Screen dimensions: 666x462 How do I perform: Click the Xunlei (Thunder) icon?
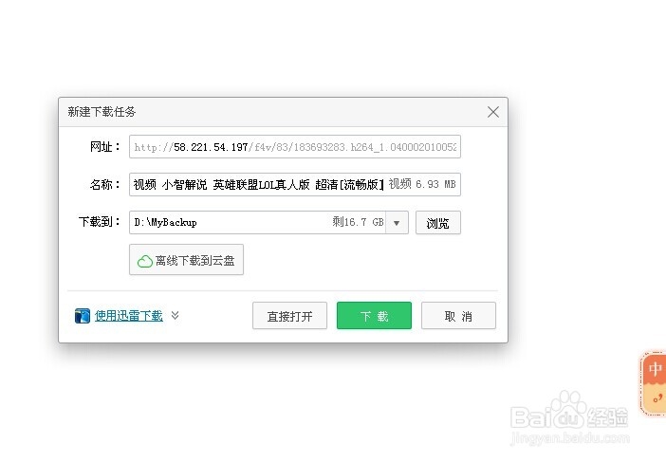pos(82,316)
